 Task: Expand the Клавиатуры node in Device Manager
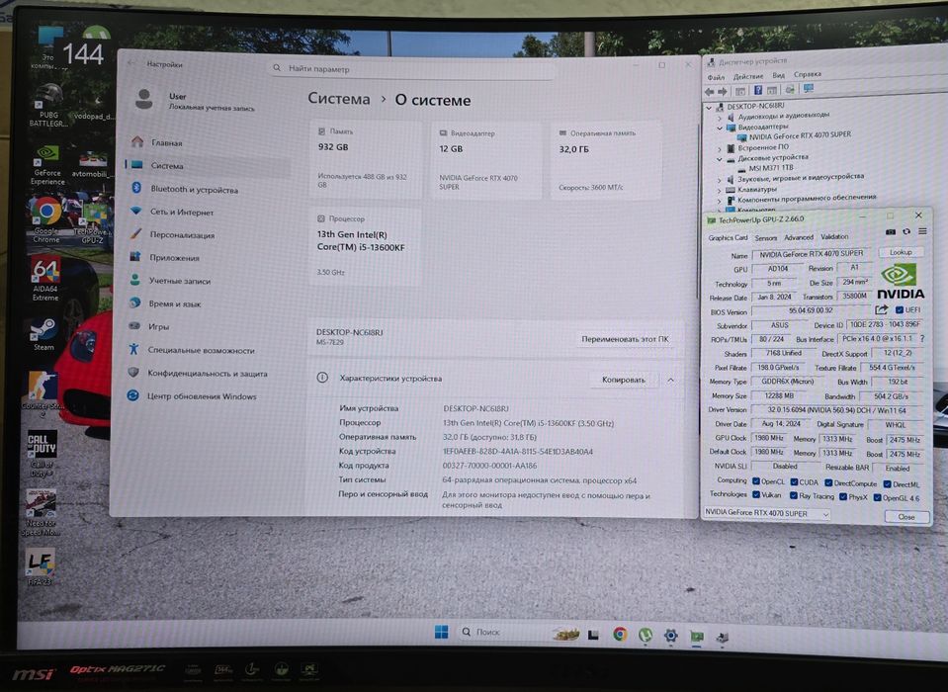(720, 191)
